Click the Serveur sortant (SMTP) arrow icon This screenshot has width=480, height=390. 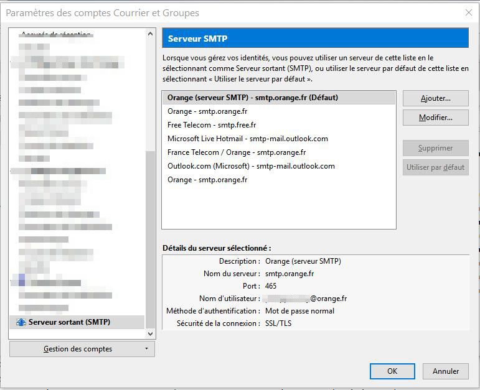click(x=21, y=322)
